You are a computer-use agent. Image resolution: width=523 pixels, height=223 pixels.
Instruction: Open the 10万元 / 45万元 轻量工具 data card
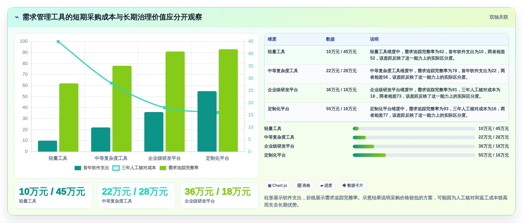(x=54, y=195)
